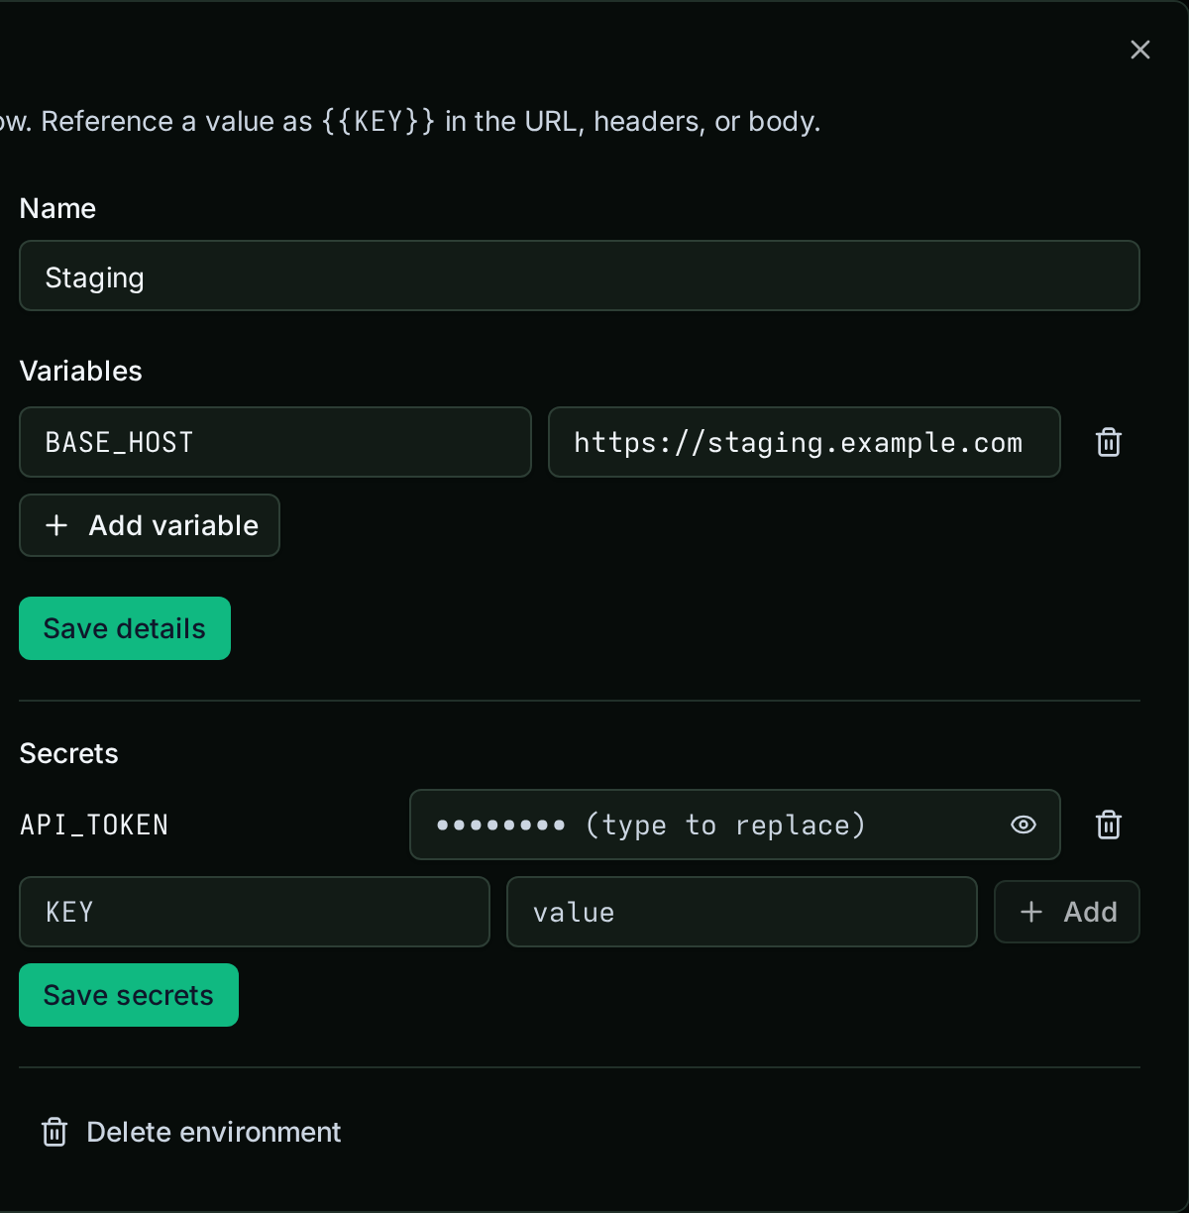
Task: Close the environment dialog with the X
Action: click(x=1140, y=50)
